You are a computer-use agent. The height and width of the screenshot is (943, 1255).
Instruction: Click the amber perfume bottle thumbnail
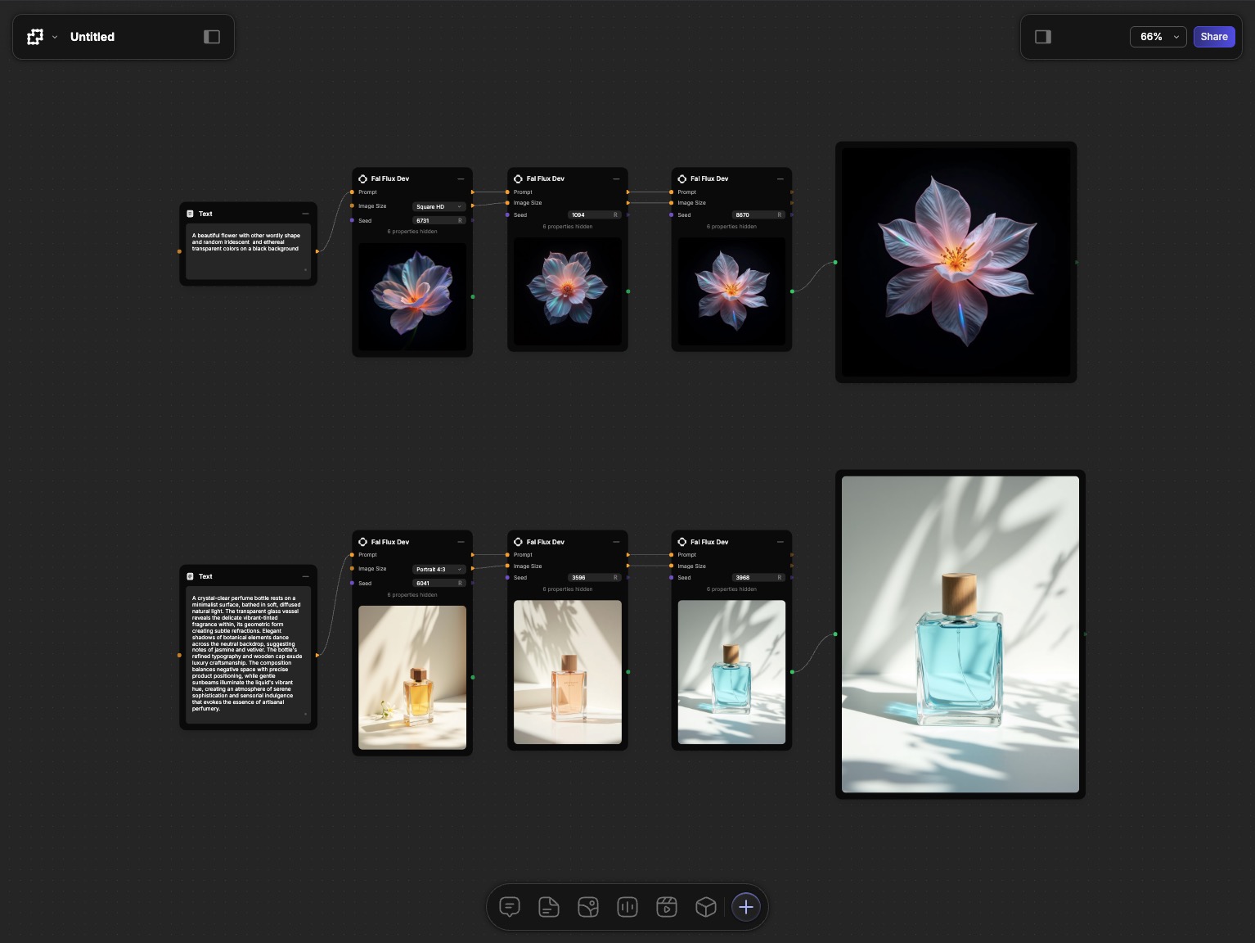point(412,677)
